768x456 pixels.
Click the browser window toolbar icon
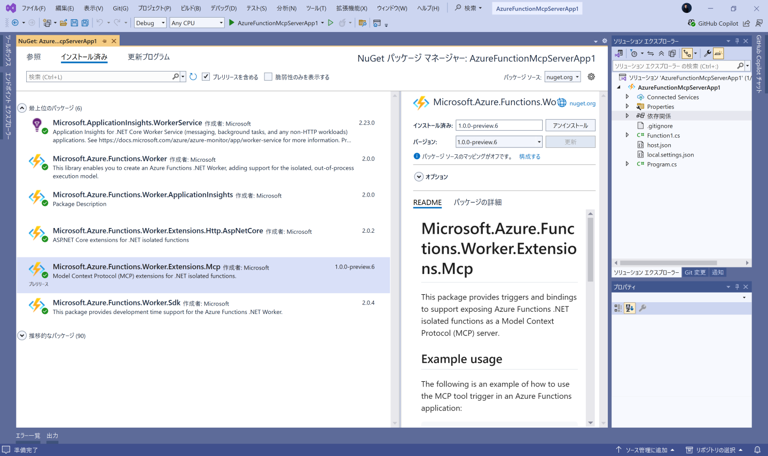(377, 23)
